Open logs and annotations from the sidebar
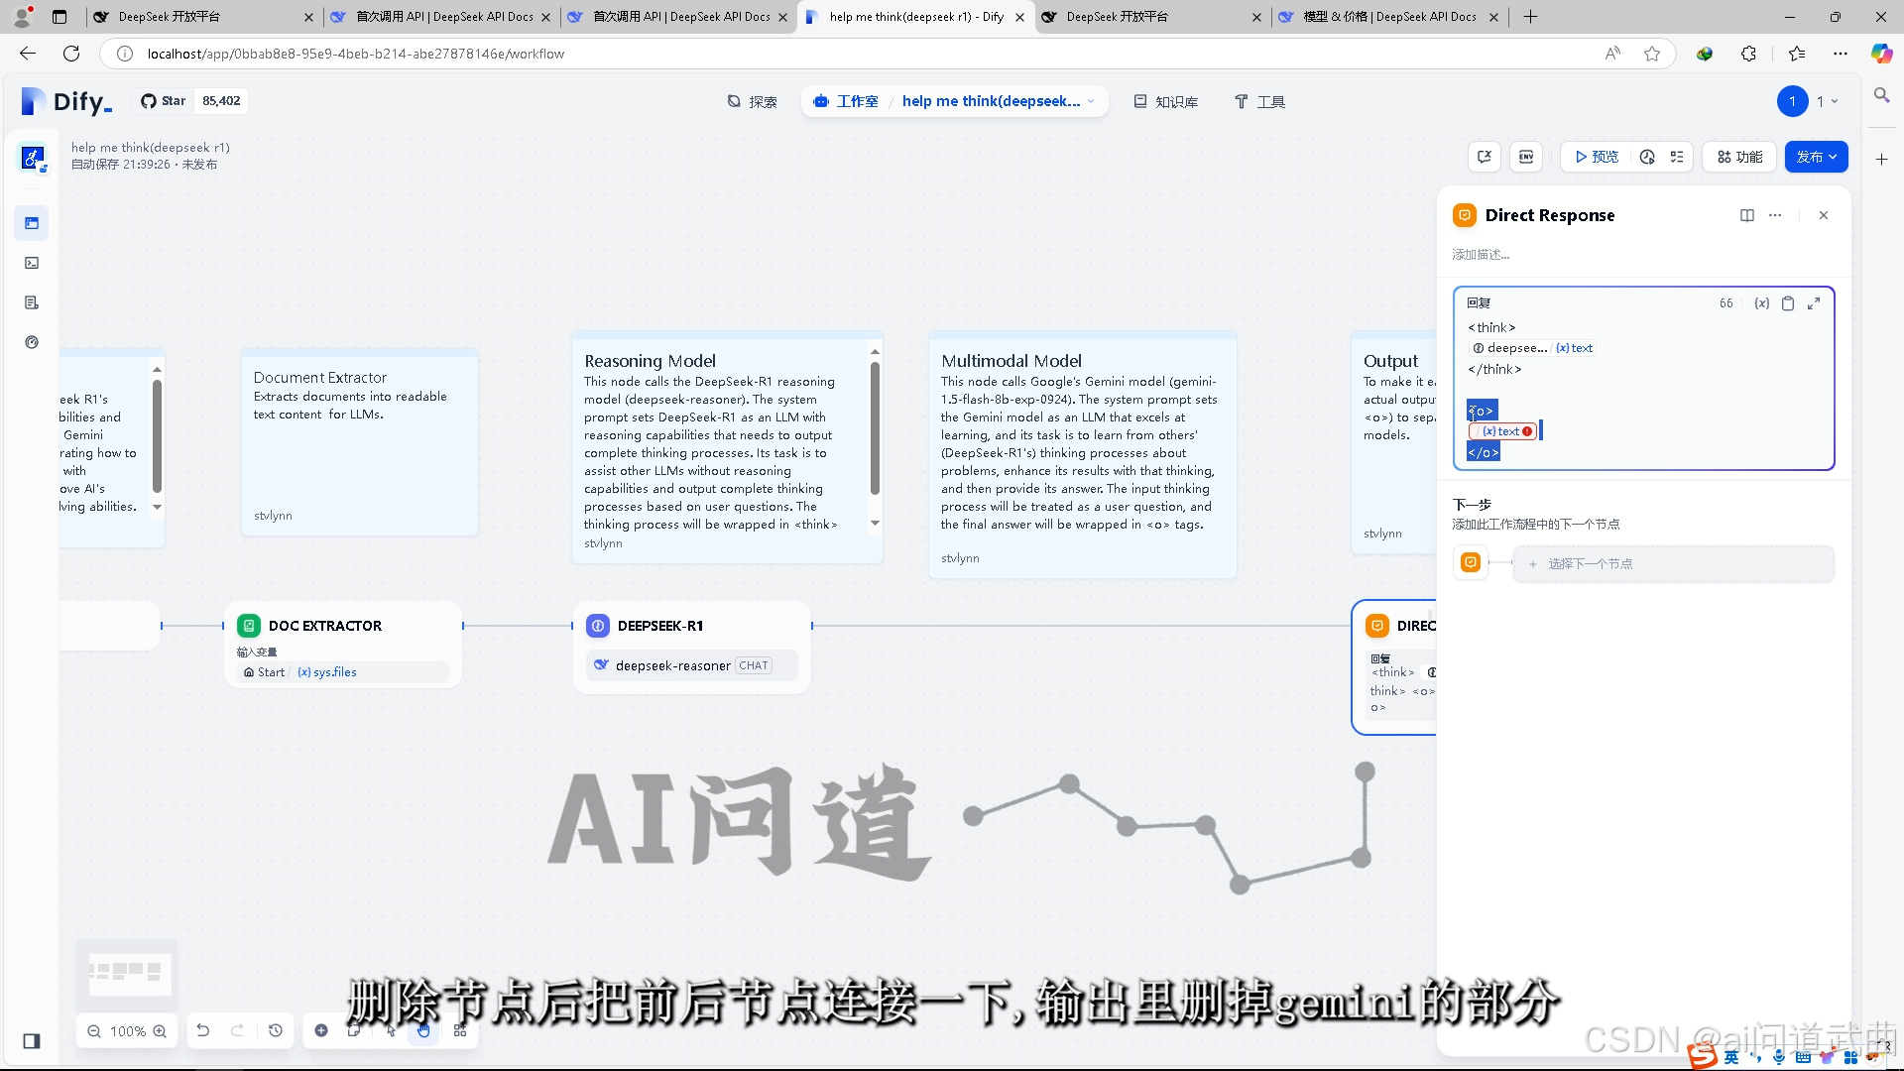 32,302
